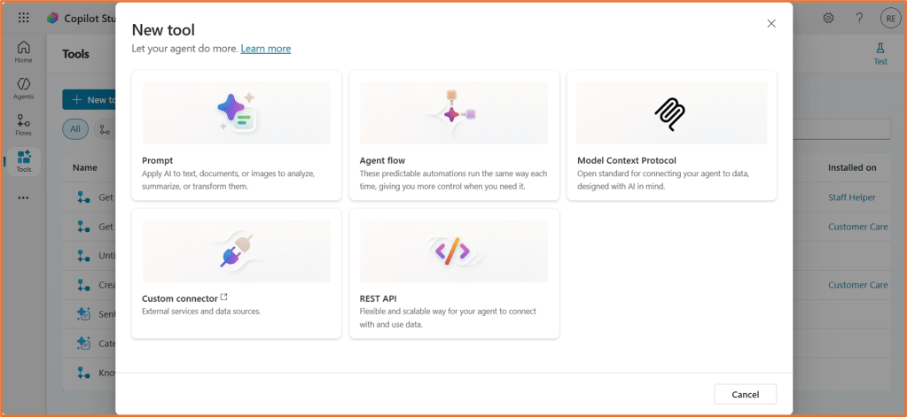This screenshot has height=417, width=907.
Task: Close the New tool dialog
Action: (x=771, y=24)
